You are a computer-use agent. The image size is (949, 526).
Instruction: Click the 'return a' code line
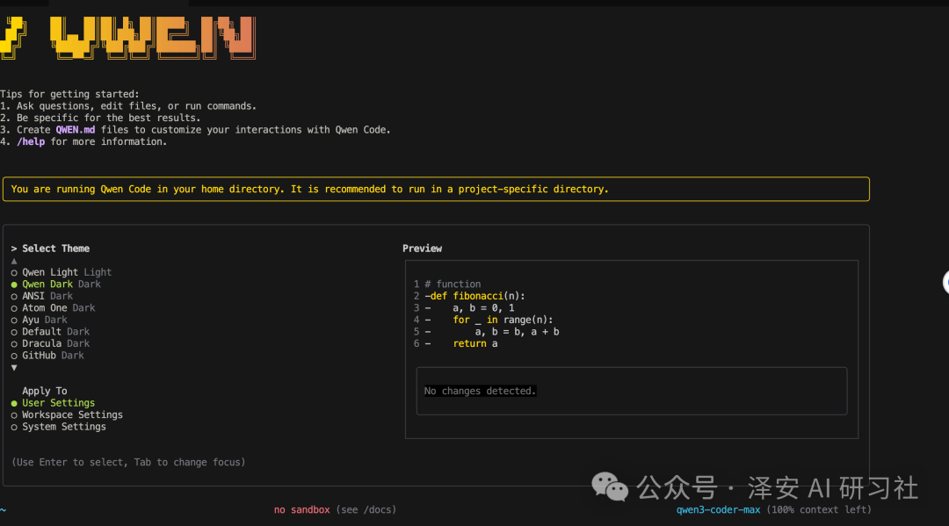coord(475,343)
